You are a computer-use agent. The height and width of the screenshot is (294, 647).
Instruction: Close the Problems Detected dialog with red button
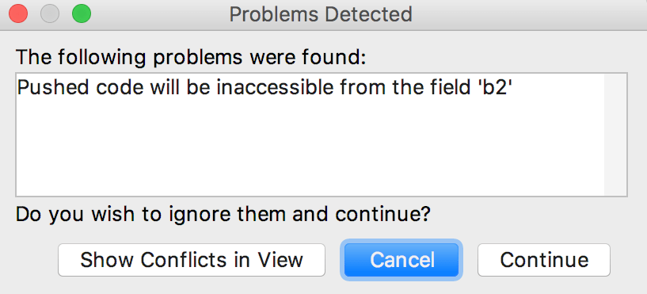pyautogui.click(x=17, y=14)
